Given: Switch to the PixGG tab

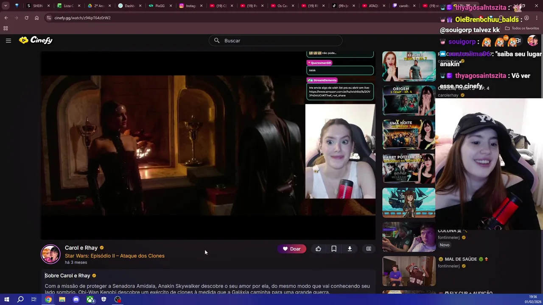Looking at the screenshot, I should (160, 6).
